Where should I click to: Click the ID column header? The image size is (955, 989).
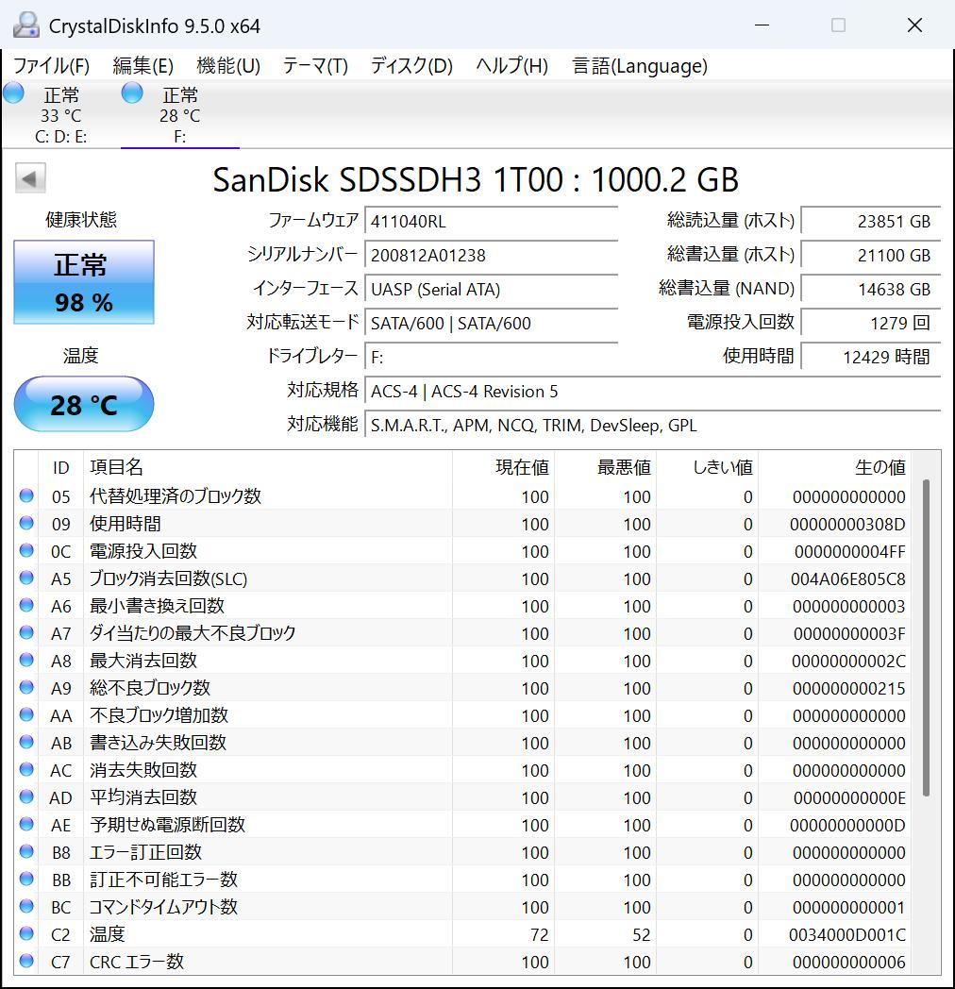click(x=60, y=467)
